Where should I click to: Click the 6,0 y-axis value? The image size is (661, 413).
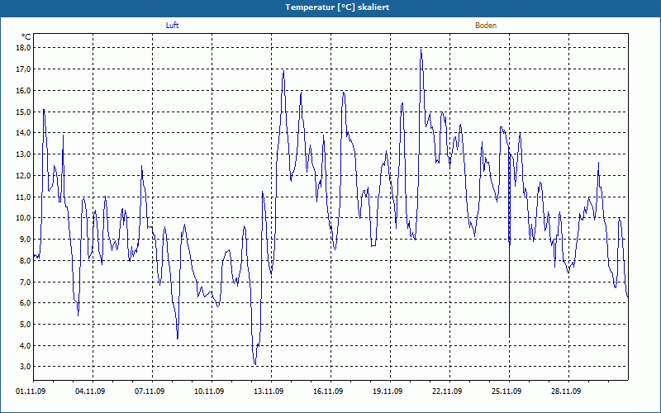tap(25, 303)
